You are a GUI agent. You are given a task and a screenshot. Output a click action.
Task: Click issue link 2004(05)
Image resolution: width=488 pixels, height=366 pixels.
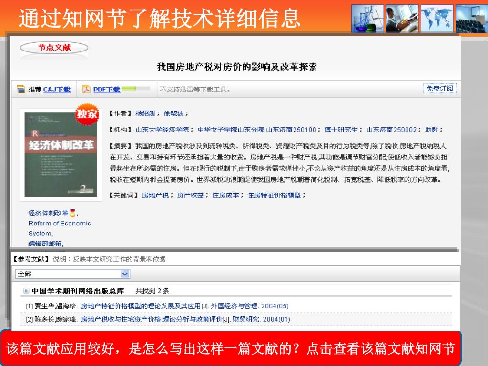coord(275,306)
